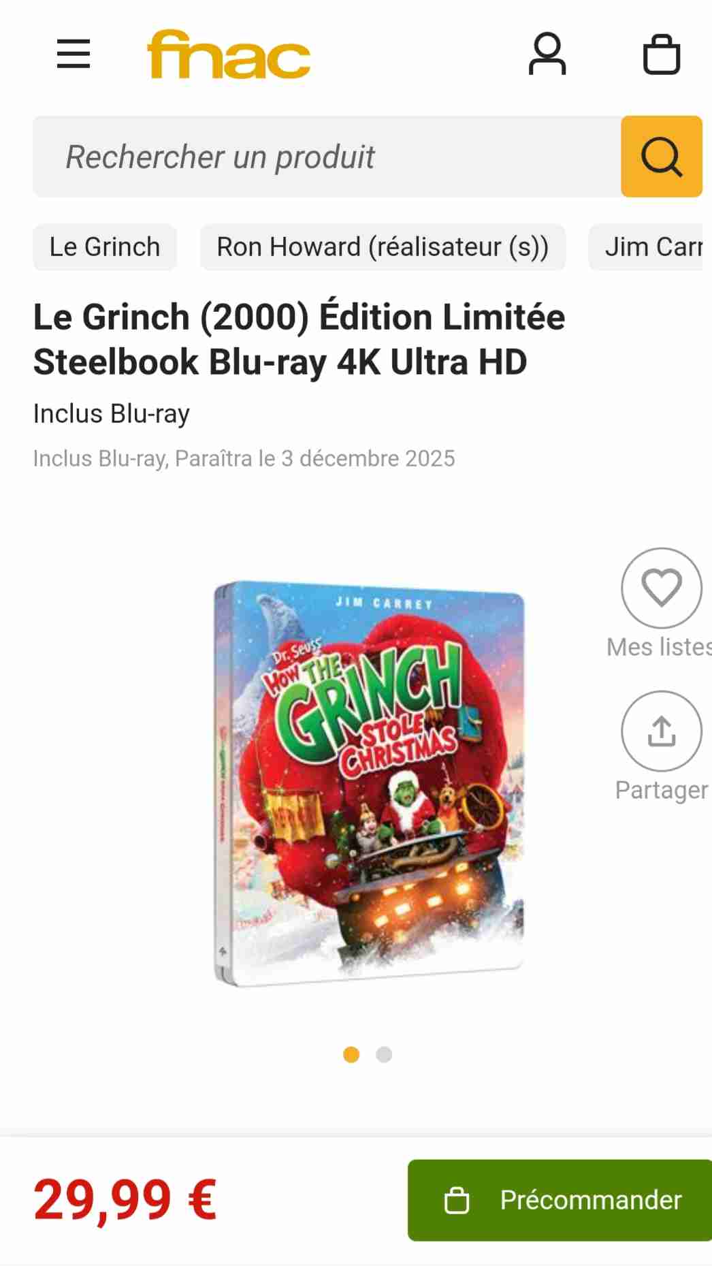Select the Le Grinch tag chip

click(105, 247)
